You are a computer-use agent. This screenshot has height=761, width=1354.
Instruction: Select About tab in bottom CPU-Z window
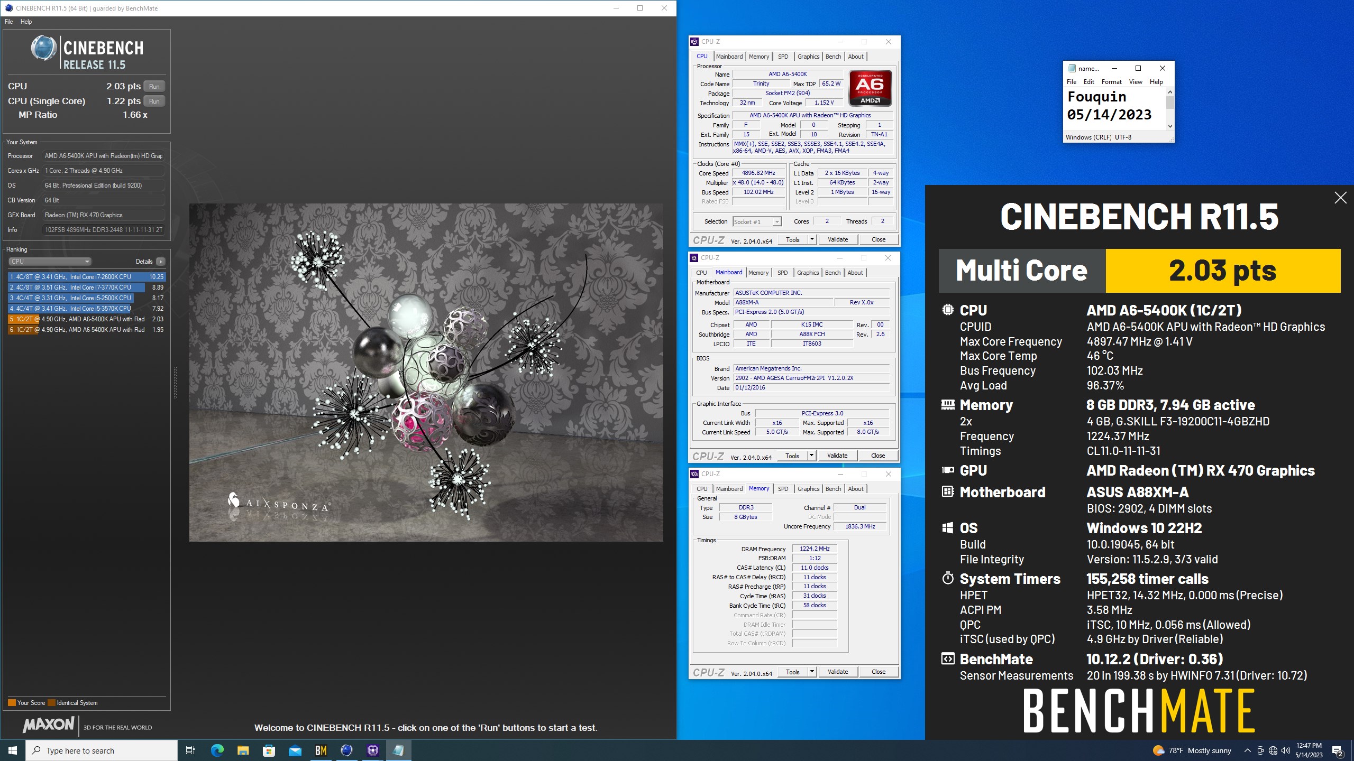[x=856, y=489]
